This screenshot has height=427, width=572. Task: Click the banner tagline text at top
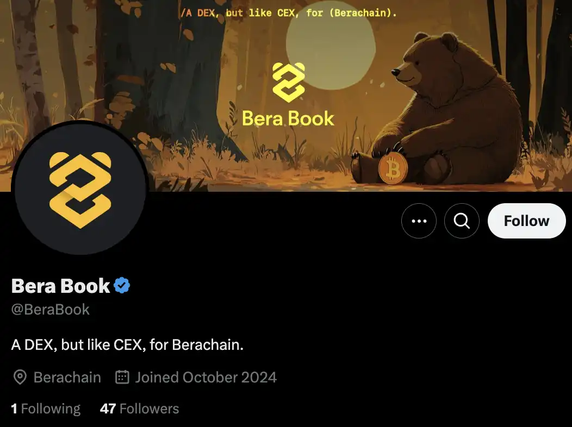(x=289, y=13)
